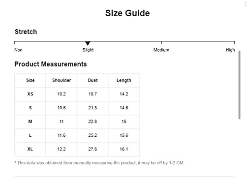Click the S size row label
This screenshot has height=183, width=246.
pos(31,108)
